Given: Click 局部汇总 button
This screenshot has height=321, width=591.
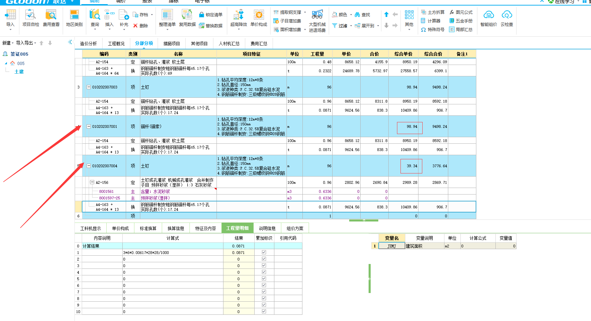Looking at the screenshot, I should (461, 30).
